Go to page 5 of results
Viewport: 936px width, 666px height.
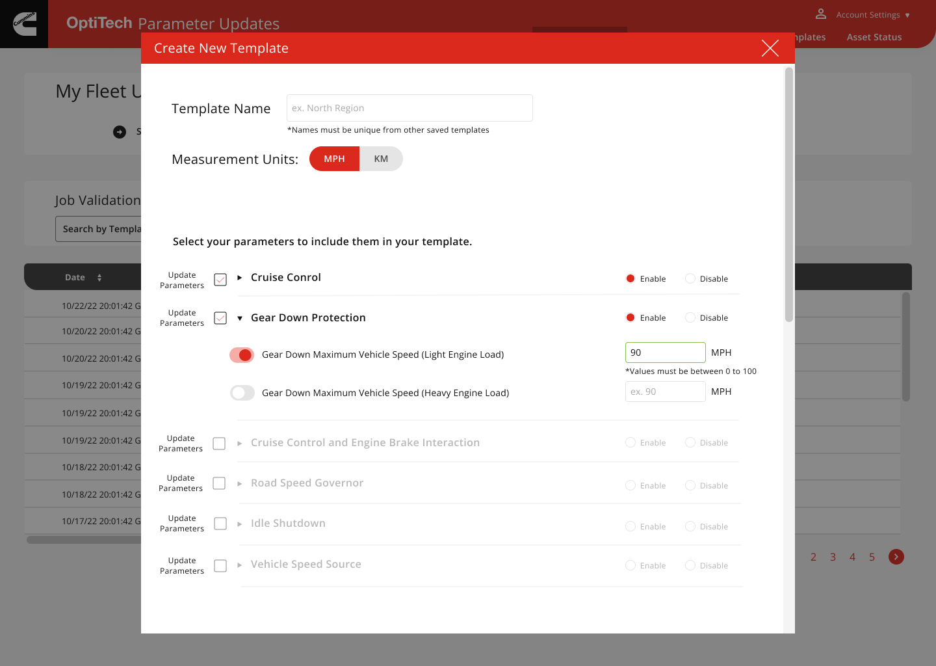coord(872,557)
